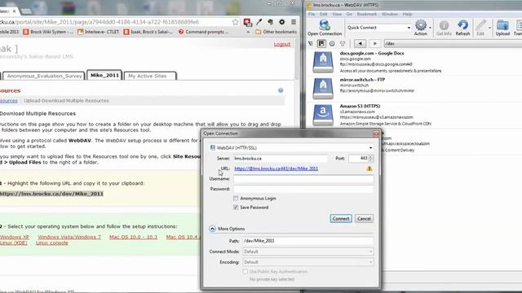Viewport: 522px width, 293px height.
Task: Click the Get Info toolbar icon
Action: coord(444,25)
